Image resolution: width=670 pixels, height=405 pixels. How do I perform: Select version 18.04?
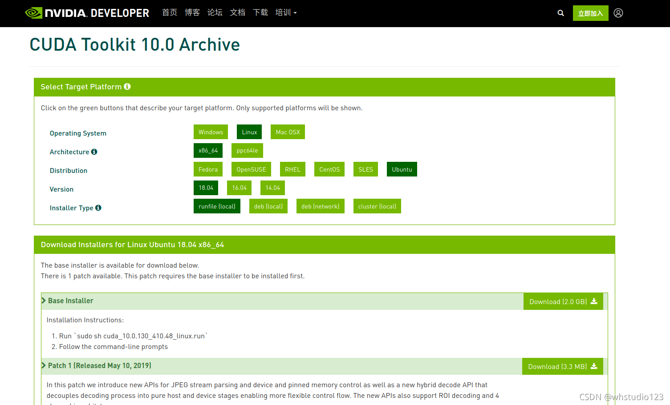206,188
